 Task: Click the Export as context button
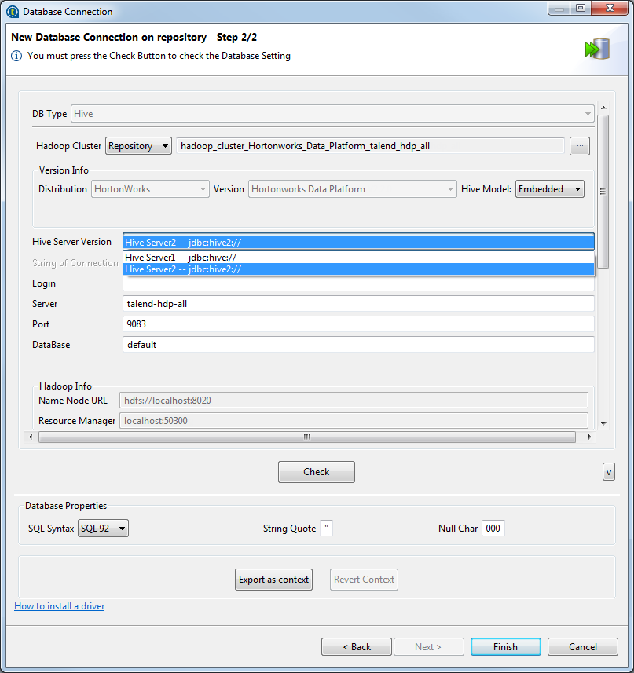(x=273, y=580)
